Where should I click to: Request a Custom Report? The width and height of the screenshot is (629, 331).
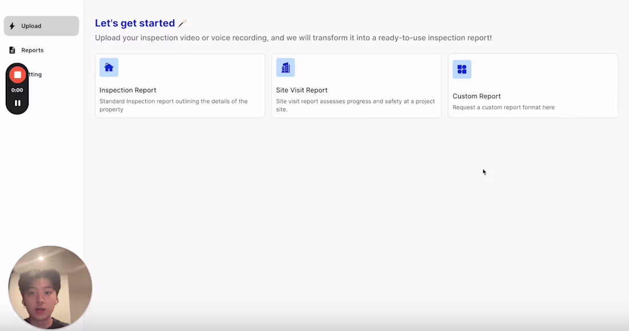coord(532,86)
